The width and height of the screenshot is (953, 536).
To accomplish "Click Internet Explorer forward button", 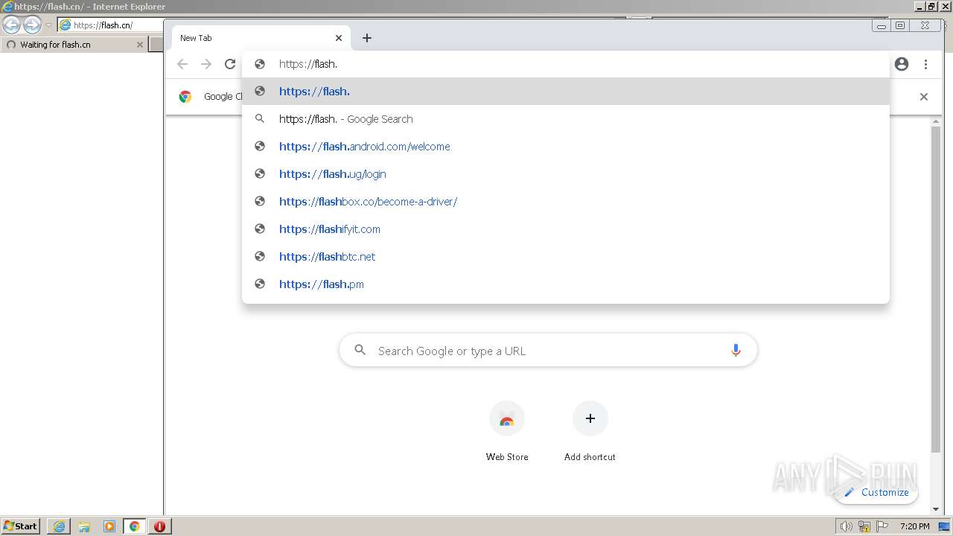I will pos(31,25).
